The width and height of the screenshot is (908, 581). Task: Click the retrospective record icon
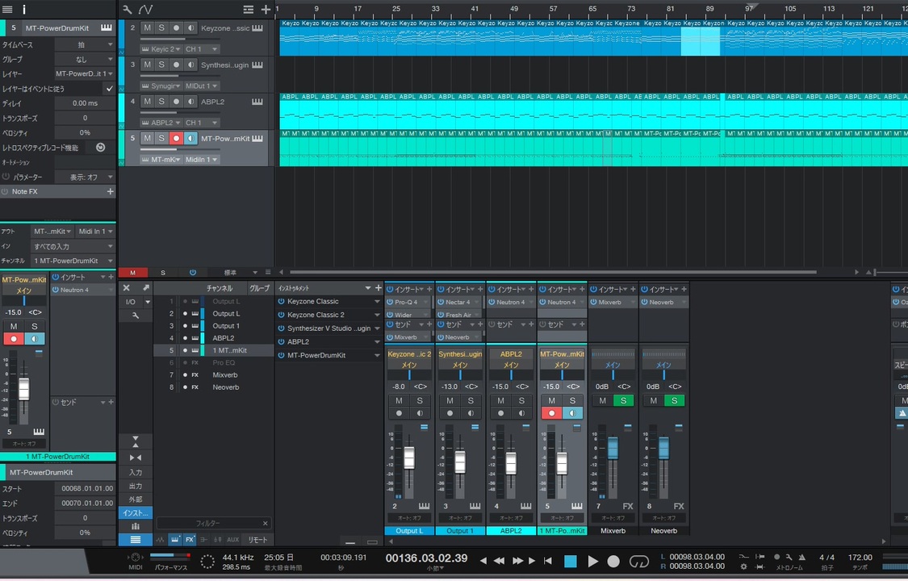100,148
